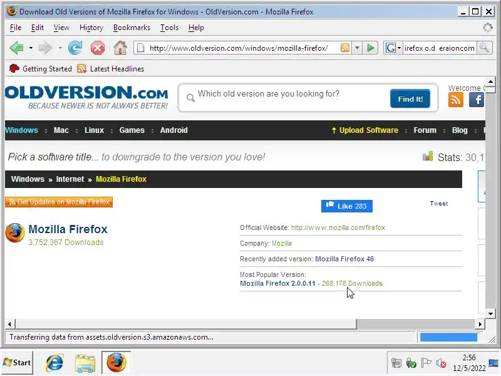The height and width of the screenshot is (376, 501).
Task: Click the page icon in the address bar
Action: [x=140, y=48]
